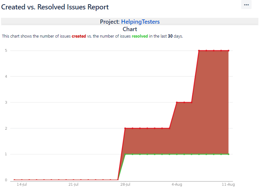Click the 14-Jul x-axis label
This screenshot has height=188, width=262.
click(x=22, y=184)
